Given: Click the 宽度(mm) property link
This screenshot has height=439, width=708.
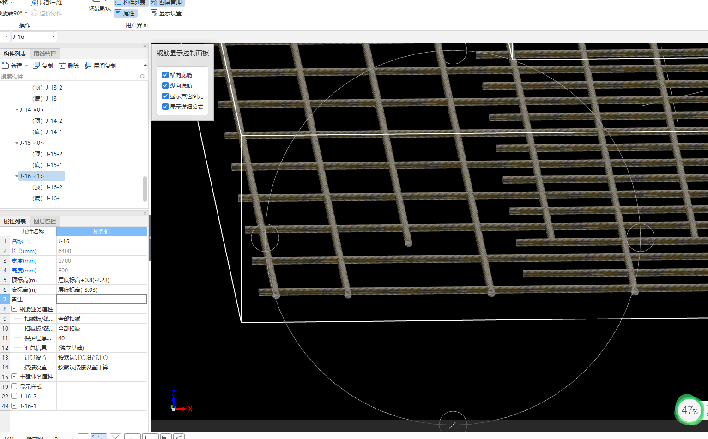Looking at the screenshot, I should pyautogui.click(x=24, y=260).
